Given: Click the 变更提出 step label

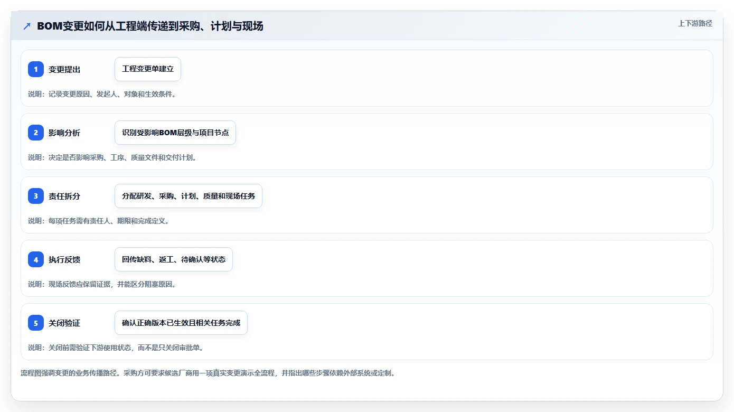Looking at the screenshot, I should click(64, 70).
